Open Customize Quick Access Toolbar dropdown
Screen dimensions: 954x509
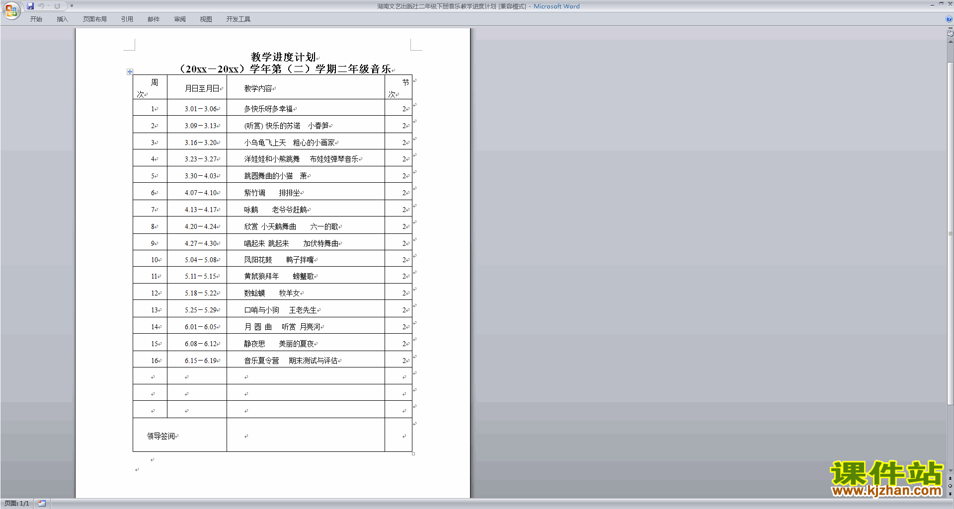[x=72, y=6]
